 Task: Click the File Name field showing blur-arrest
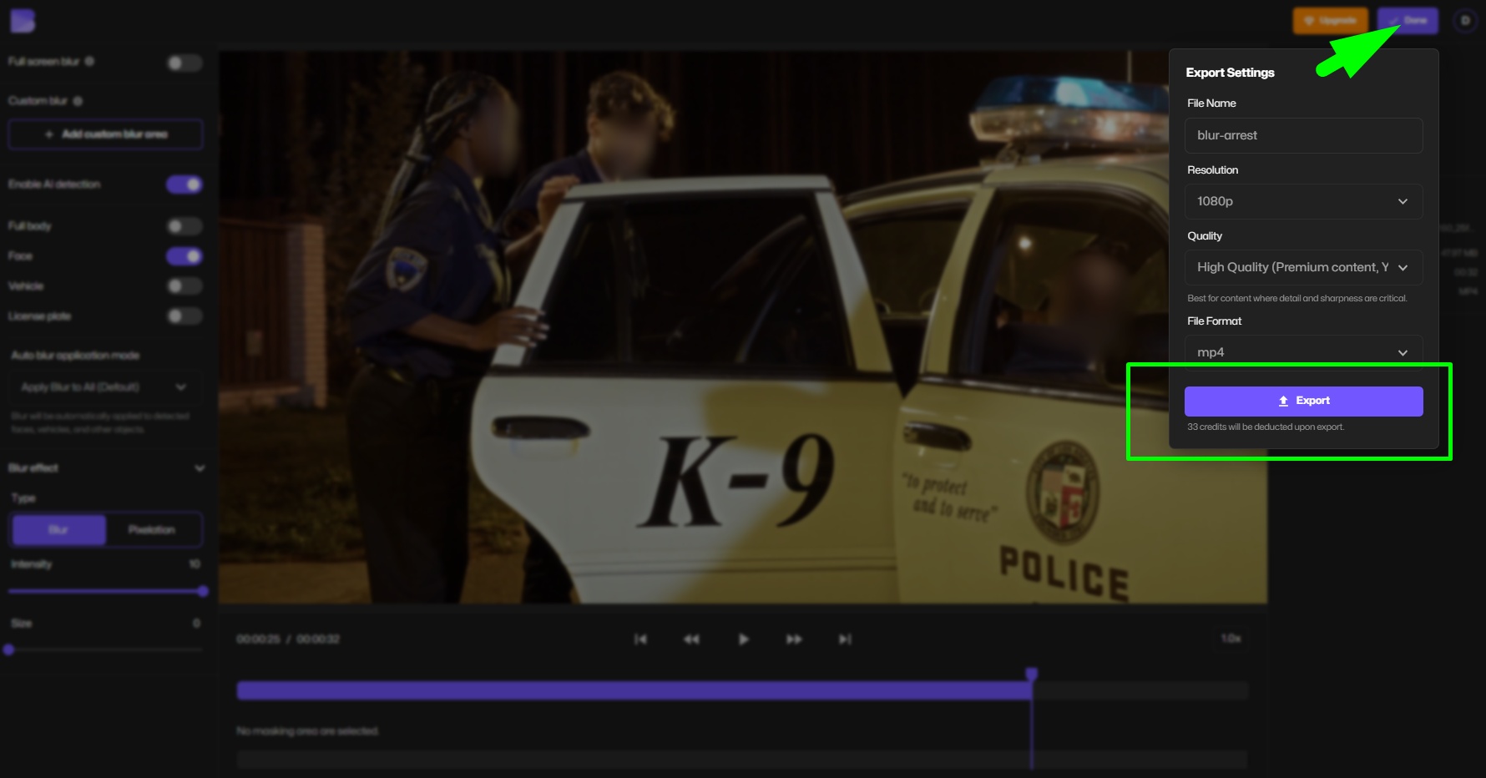(1303, 134)
